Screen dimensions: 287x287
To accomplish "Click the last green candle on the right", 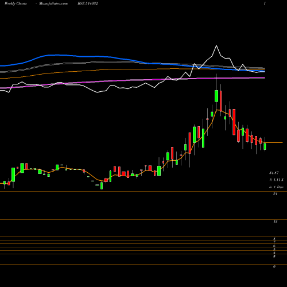I will pyautogui.click(x=265, y=146).
